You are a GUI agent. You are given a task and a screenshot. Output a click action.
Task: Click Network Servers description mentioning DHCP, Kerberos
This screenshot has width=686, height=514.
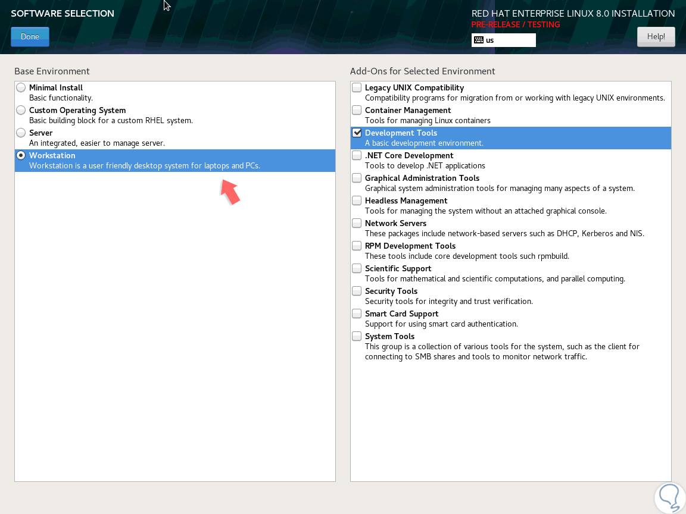coord(504,233)
